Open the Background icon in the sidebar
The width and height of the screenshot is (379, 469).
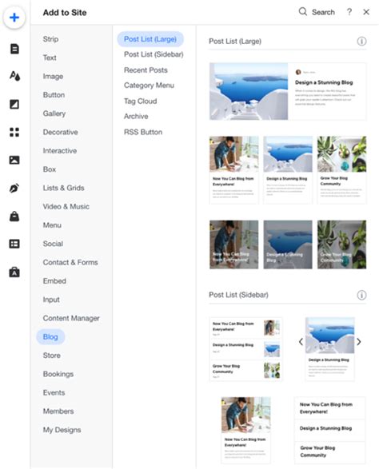14,104
